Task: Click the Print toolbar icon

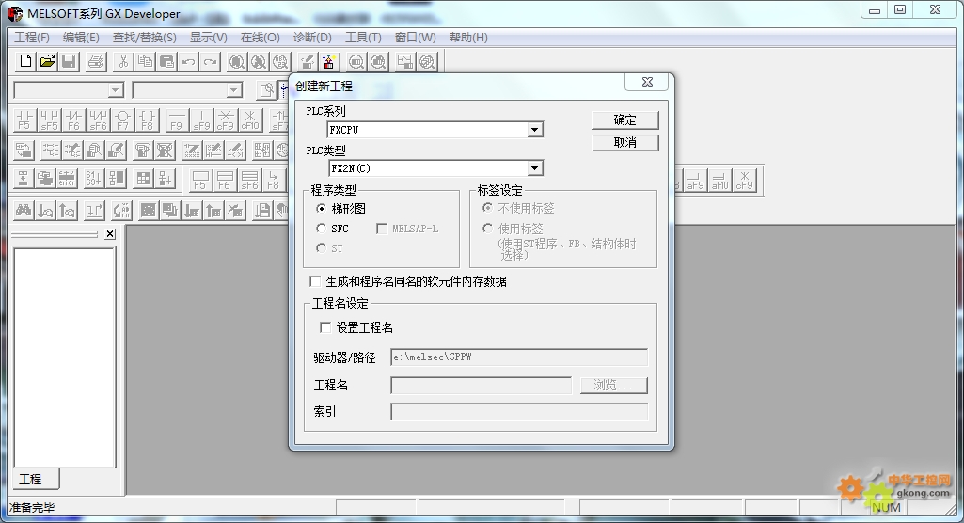Action: [96, 61]
